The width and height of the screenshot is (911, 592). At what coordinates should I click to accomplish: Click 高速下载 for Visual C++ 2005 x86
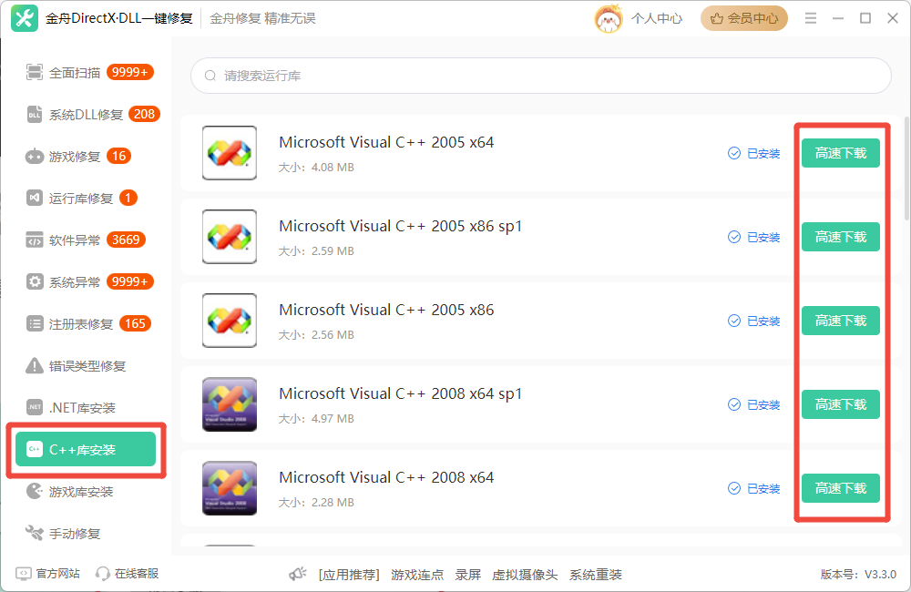coord(841,320)
